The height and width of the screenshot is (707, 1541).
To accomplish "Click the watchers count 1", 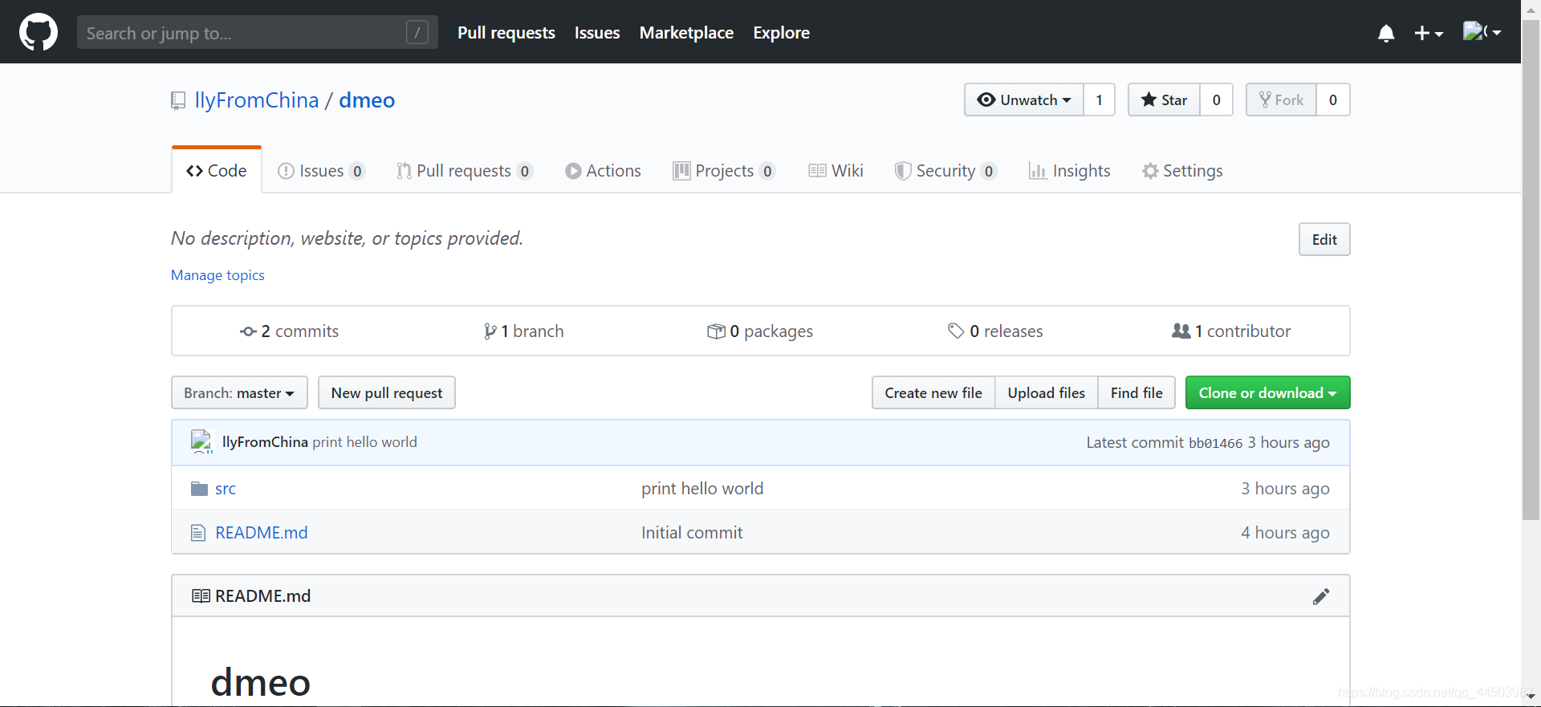I will tap(1099, 100).
